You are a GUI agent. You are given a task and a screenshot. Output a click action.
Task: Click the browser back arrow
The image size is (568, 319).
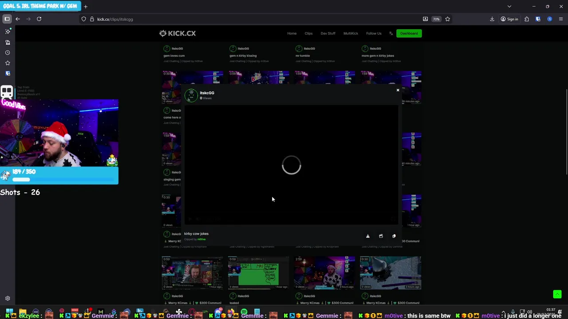click(x=18, y=19)
